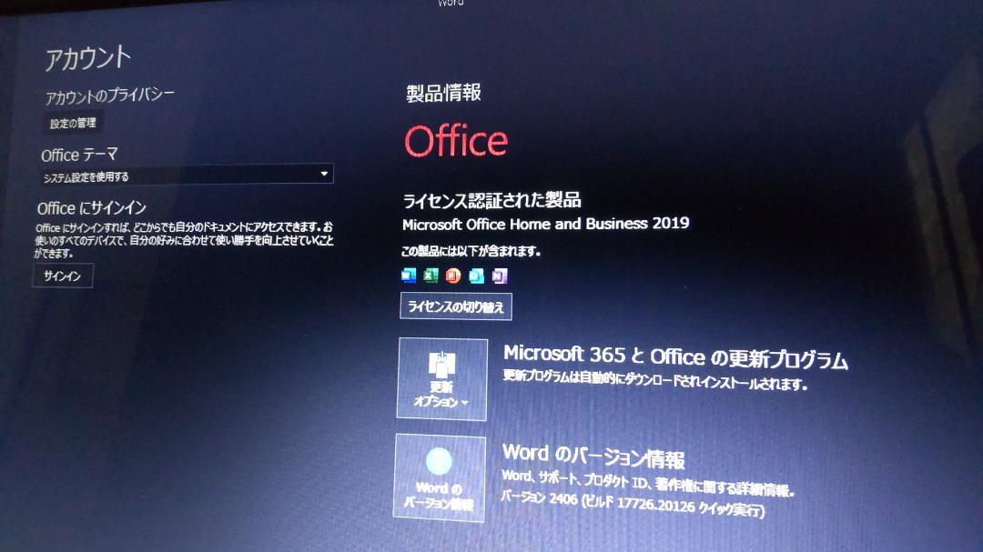The width and height of the screenshot is (983, 552).
Task: Expand the Office テーマ dropdown
Action: coord(187,176)
